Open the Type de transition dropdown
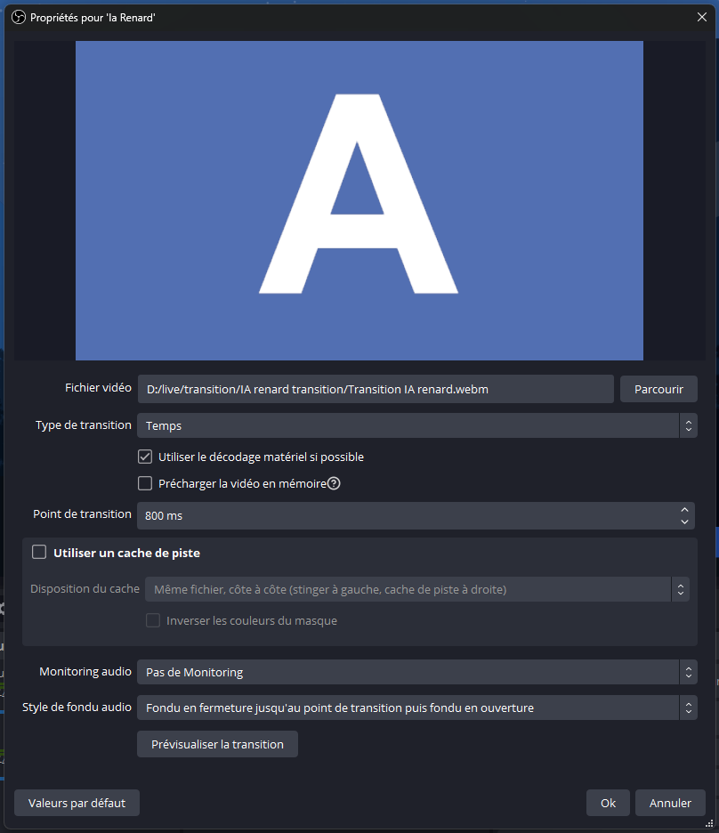Viewport: 719px width, 833px height. pyautogui.click(x=416, y=425)
